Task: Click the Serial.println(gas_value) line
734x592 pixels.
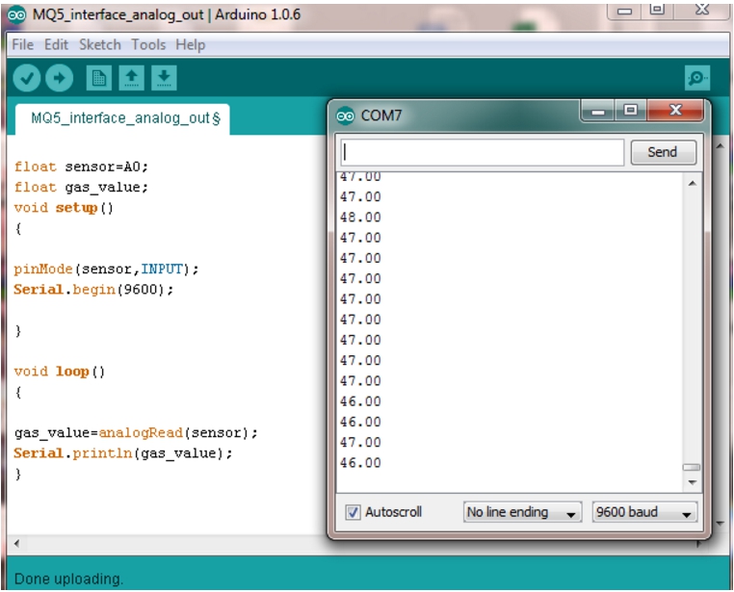Action: coord(123,453)
